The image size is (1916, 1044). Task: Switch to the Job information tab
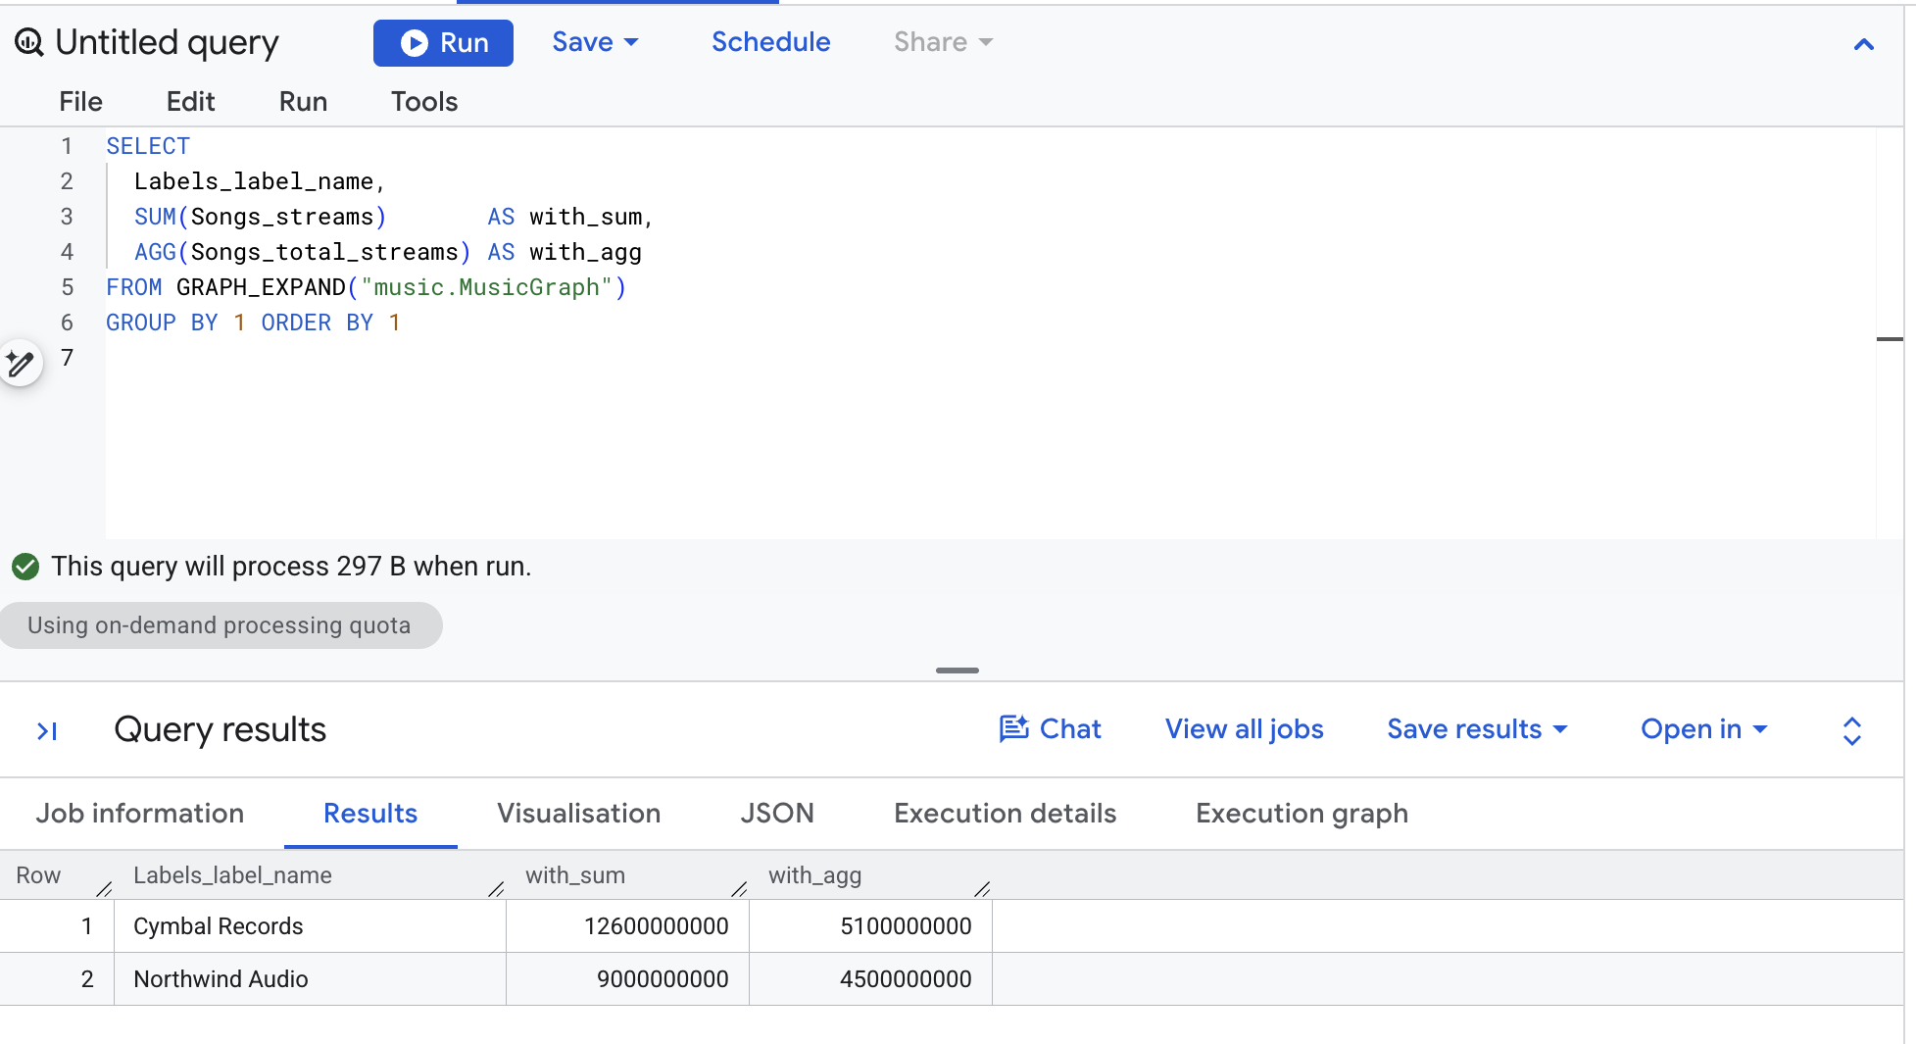pos(140,814)
